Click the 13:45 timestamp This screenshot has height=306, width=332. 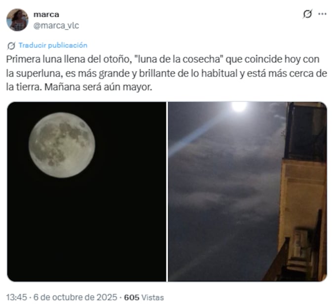(x=16, y=297)
